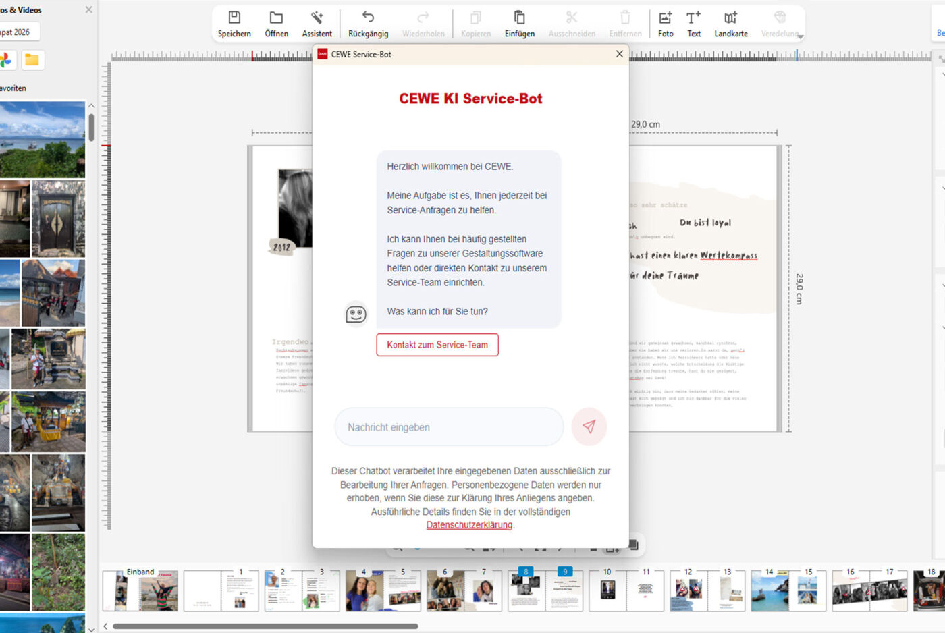Go to pages 10-11 spread thumbnail
The width and height of the screenshot is (945, 633).
pos(626,590)
